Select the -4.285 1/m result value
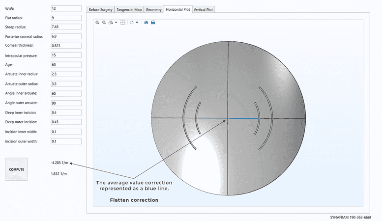Screen dimensions: 382x221 pos(59,163)
